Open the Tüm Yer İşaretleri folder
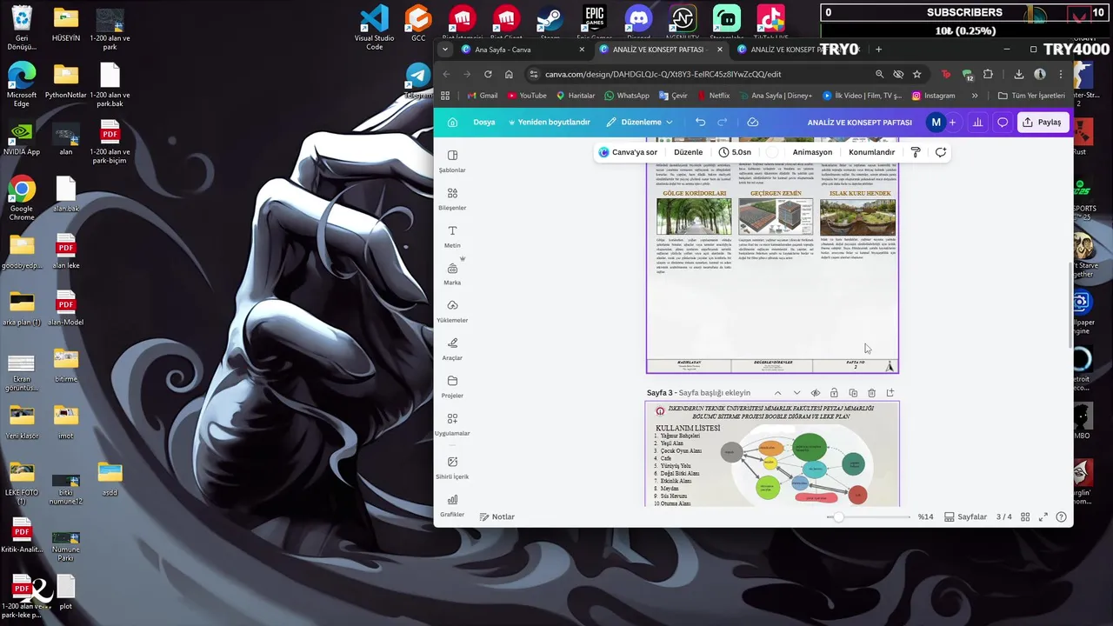Screen dimensions: 1113x626 coord(1032,96)
